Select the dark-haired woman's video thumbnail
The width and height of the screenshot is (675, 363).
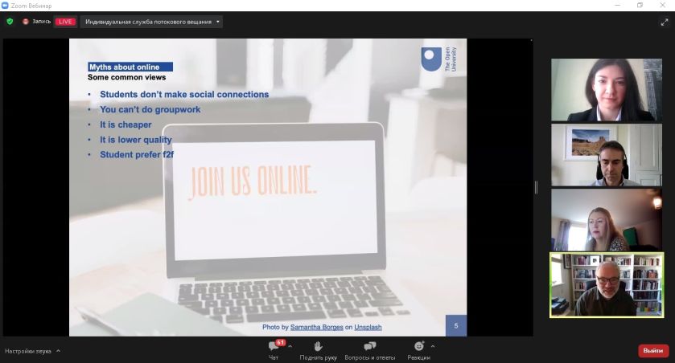click(607, 90)
